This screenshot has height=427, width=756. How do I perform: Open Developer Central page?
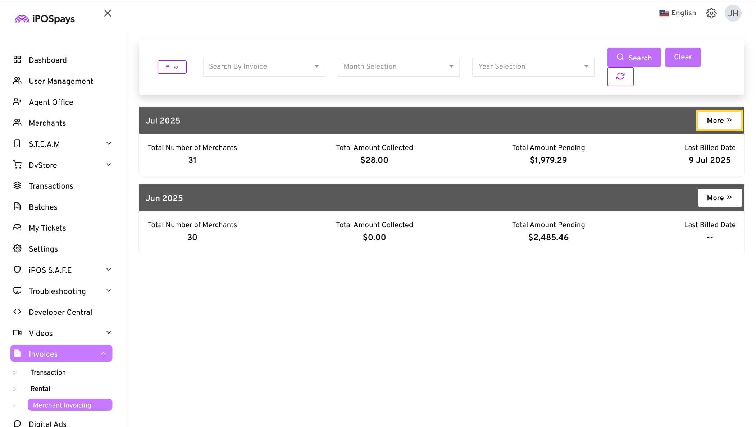pyautogui.click(x=60, y=312)
